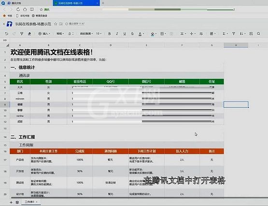Viewport: 268px width, 206px height.
Task: Open the cell borders options
Action: point(162,34)
